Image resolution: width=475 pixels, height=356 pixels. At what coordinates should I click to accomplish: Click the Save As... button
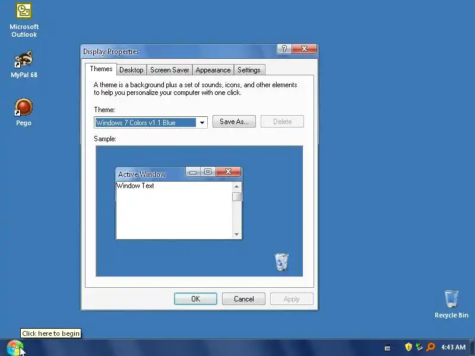point(234,122)
